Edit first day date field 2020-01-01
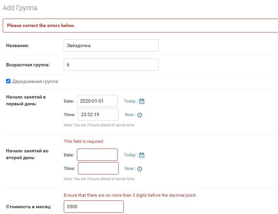Image resolution: width=278 pixels, height=214 pixels. click(x=97, y=101)
